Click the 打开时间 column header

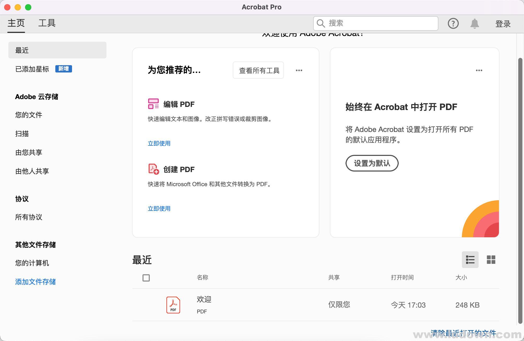coord(402,277)
